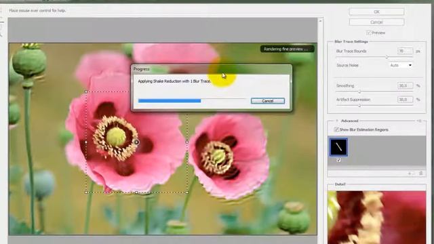434x244 pixels.
Task: Click the "Rendering fine preview ..." status badge
Action: tap(287, 49)
